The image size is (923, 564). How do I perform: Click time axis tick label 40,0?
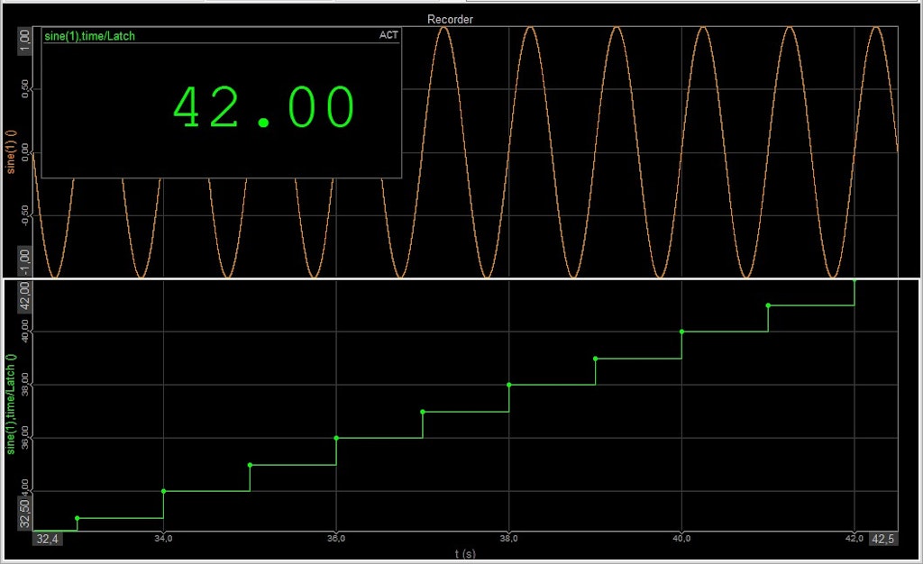[x=681, y=538]
